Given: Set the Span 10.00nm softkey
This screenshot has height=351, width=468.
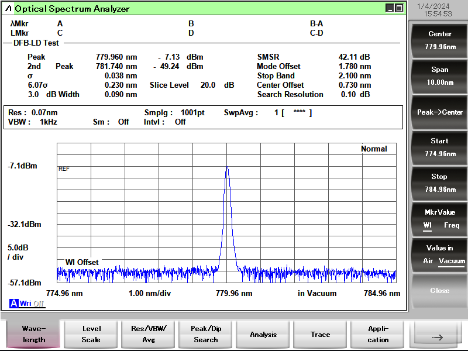Looking at the screenshot, I should pyautogui.click(x=439, y=76).
